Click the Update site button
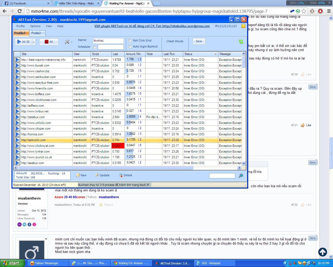Viewport: 333px width, 267px height. [102, 175]
